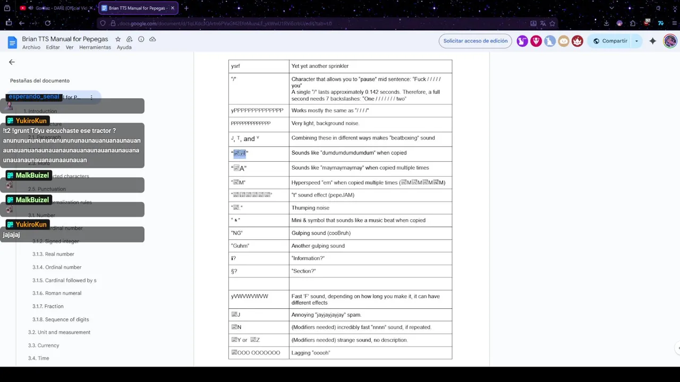Open the Ver menu
The width and height of the screenshot is (680, 382).
point(70,47)
